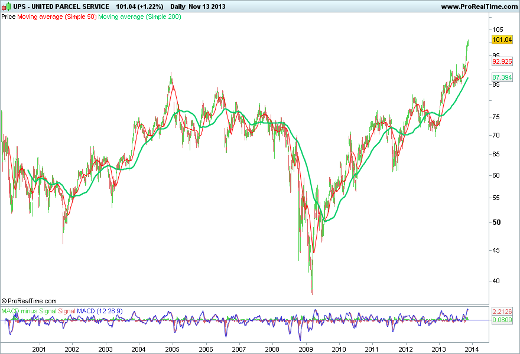The image size is (520, 354).
Task: Click the 2002 year label on time axis
Action: tap(72, 349)
